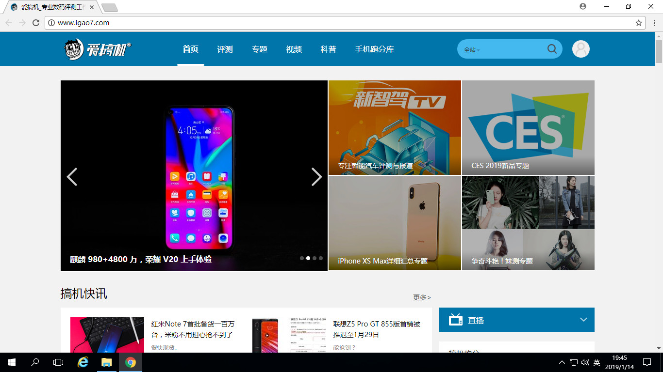Open the 科普 nav item
The height and width of the screenshot is (372, 663).
[x=328, y=49]
